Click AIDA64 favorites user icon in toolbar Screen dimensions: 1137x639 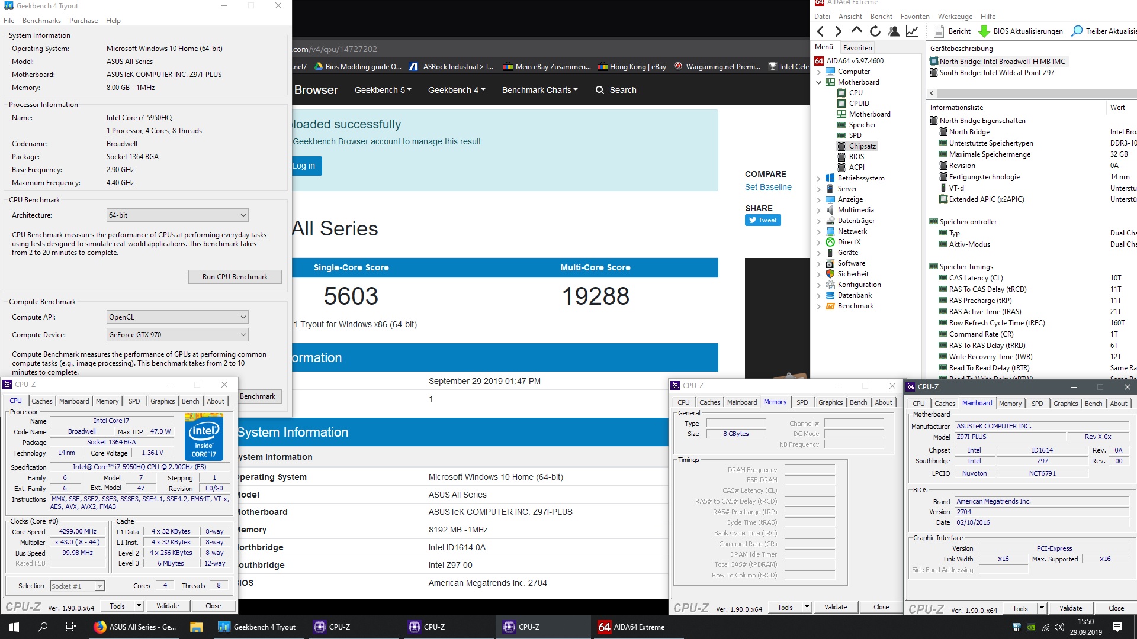click(894, 31)
